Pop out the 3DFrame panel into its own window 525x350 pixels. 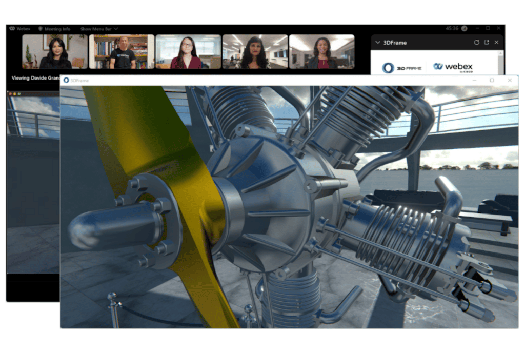[x=486, y=42]
